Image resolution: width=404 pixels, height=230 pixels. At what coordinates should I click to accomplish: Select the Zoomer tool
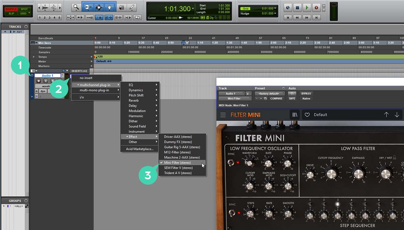point(76,7)
